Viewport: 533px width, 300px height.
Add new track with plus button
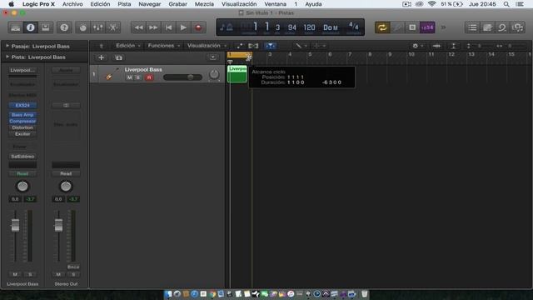[x=101, y=57]
